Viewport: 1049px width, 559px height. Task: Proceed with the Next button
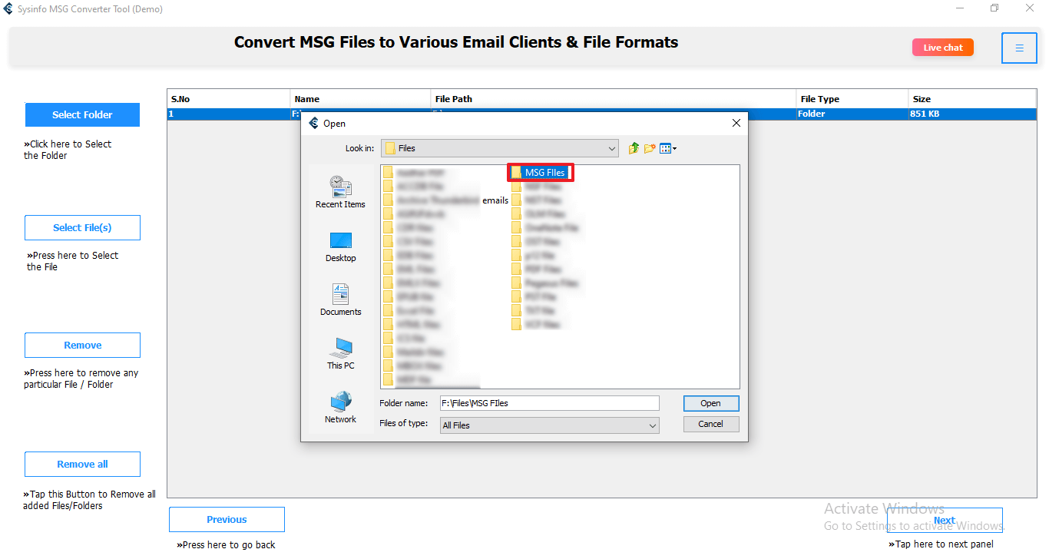pyautogui.click(x=945, y=520)
